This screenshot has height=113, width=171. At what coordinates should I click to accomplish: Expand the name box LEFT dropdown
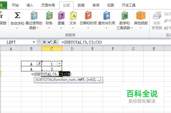(34, 42)
